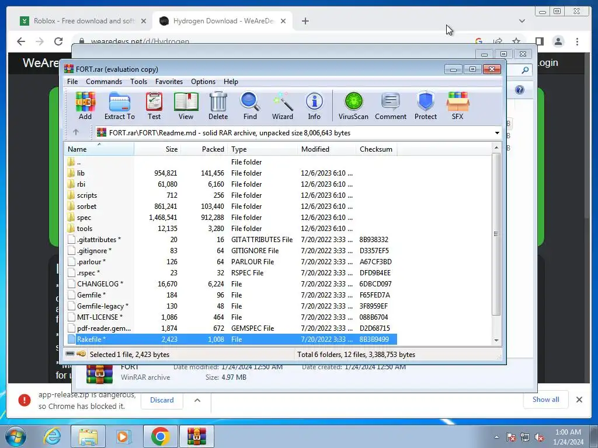The image size is (598, 448).
Task: Open the Help menu
Action: pyautogui.click(x=231, y=82)
